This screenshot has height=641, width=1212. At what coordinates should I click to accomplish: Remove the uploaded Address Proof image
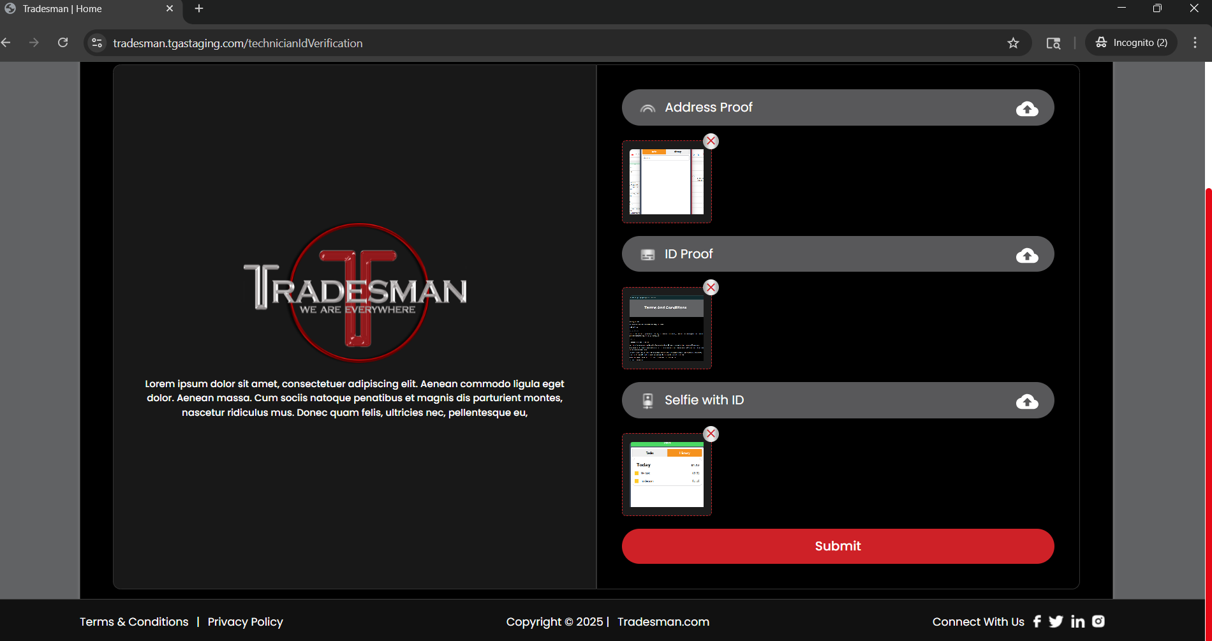(711, 141)
